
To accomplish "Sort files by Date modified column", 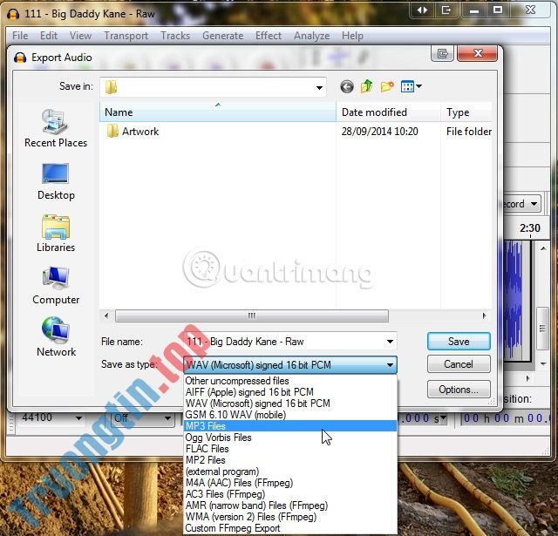I will pos(388,112).
